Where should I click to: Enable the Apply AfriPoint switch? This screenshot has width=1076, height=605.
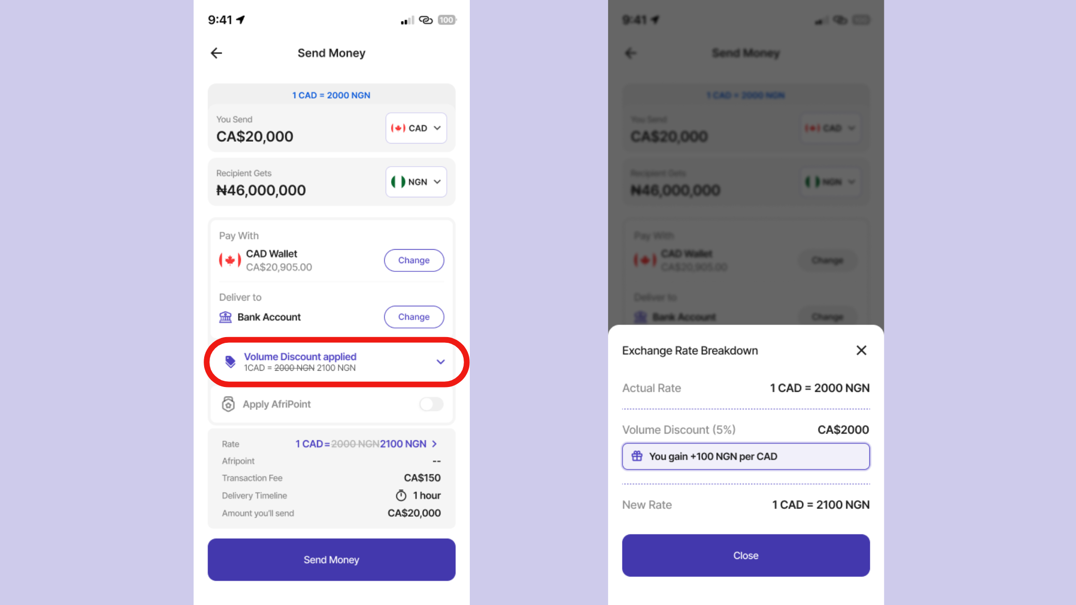click(431, 404)
